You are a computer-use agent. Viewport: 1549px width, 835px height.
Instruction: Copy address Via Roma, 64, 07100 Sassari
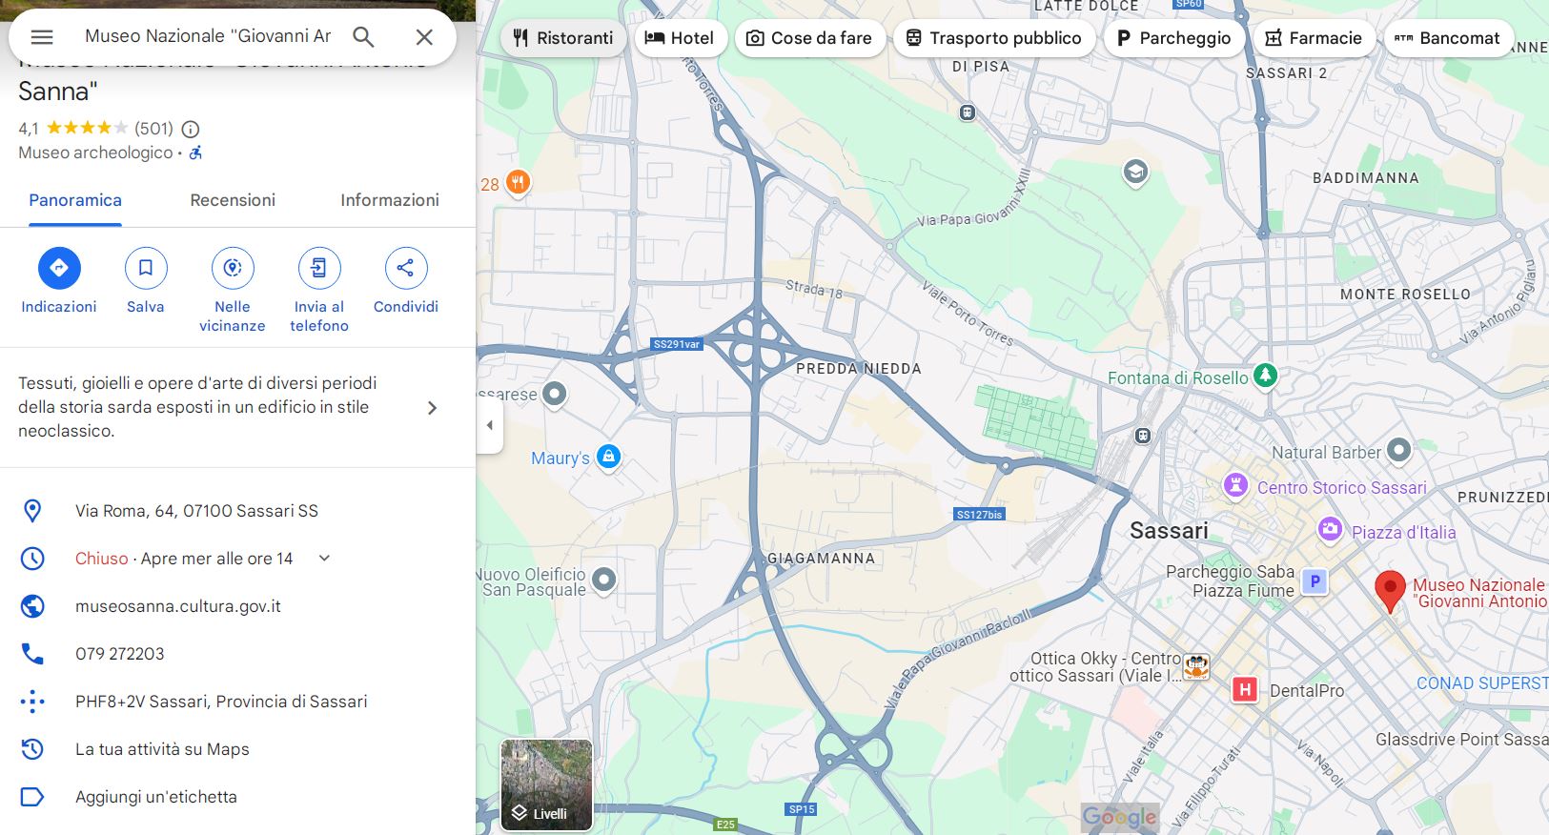[196, 511]
